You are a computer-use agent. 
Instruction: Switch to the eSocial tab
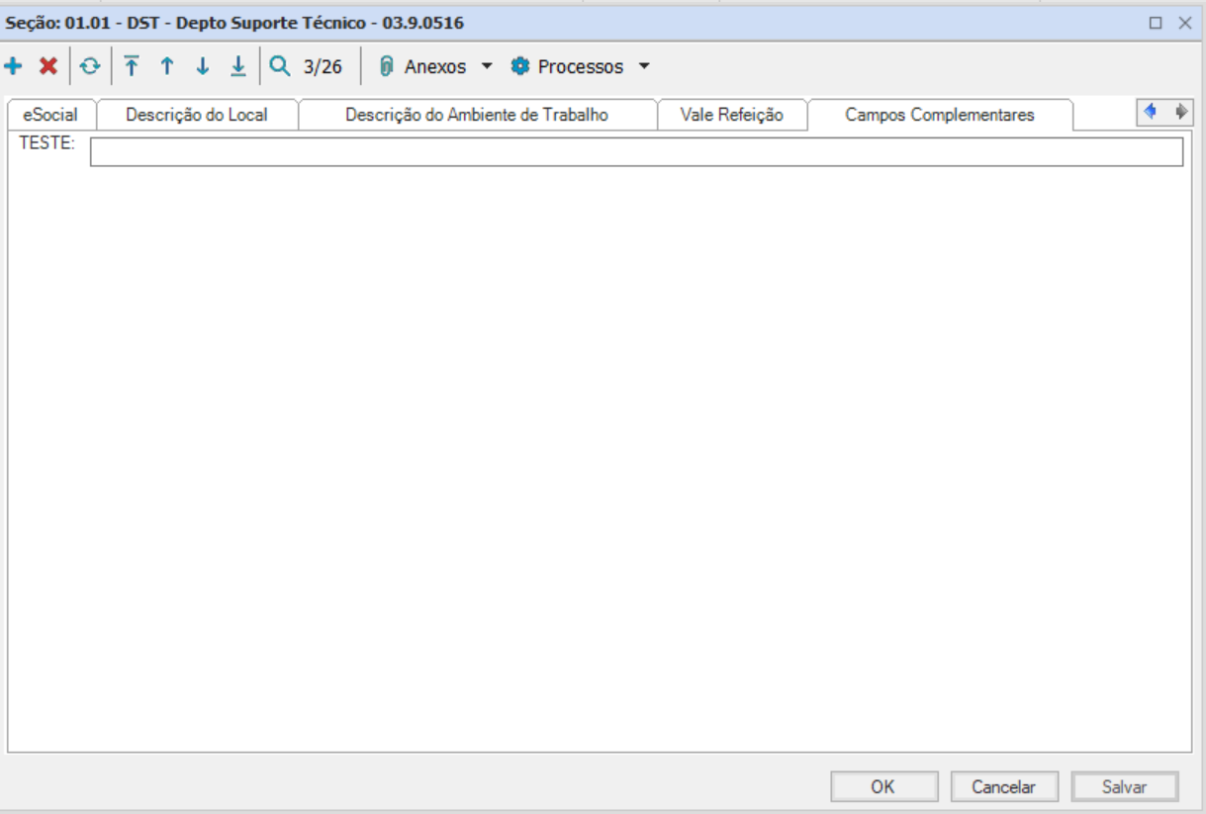point(50,115)
